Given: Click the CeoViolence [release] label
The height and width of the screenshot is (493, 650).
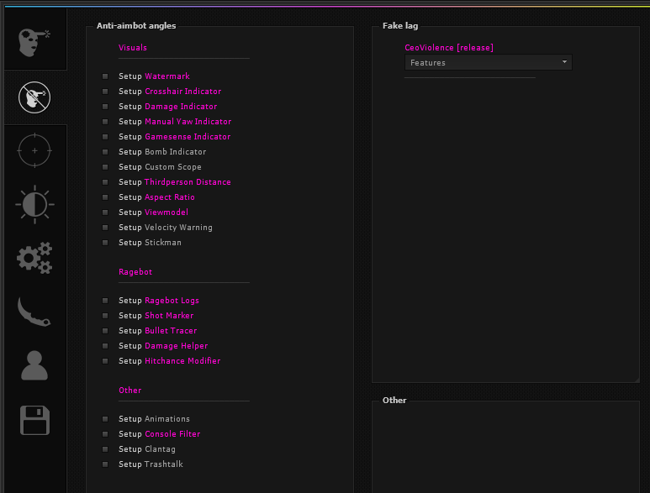Looking at the screenshot, I should point(449,48).
